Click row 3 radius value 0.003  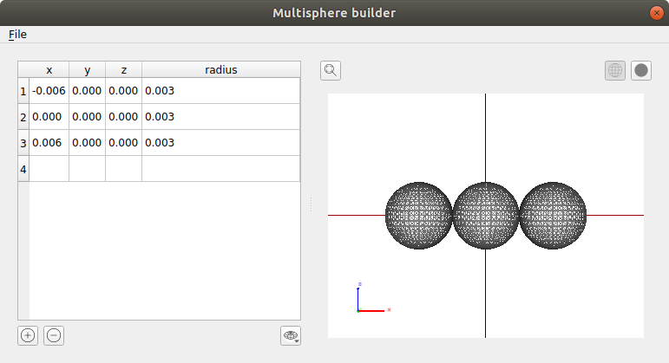click(221, 143)
